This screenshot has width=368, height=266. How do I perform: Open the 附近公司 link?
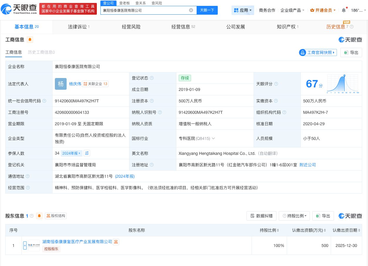(x=308, y=165)
